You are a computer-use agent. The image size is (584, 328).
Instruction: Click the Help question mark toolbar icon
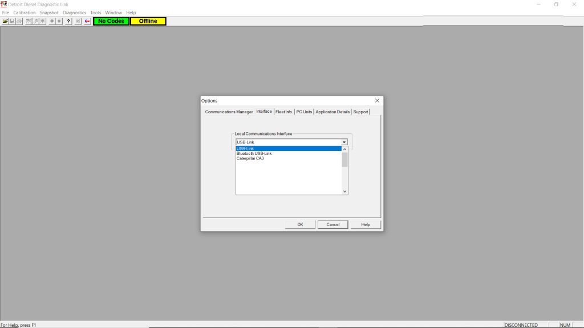pos(68,21)
